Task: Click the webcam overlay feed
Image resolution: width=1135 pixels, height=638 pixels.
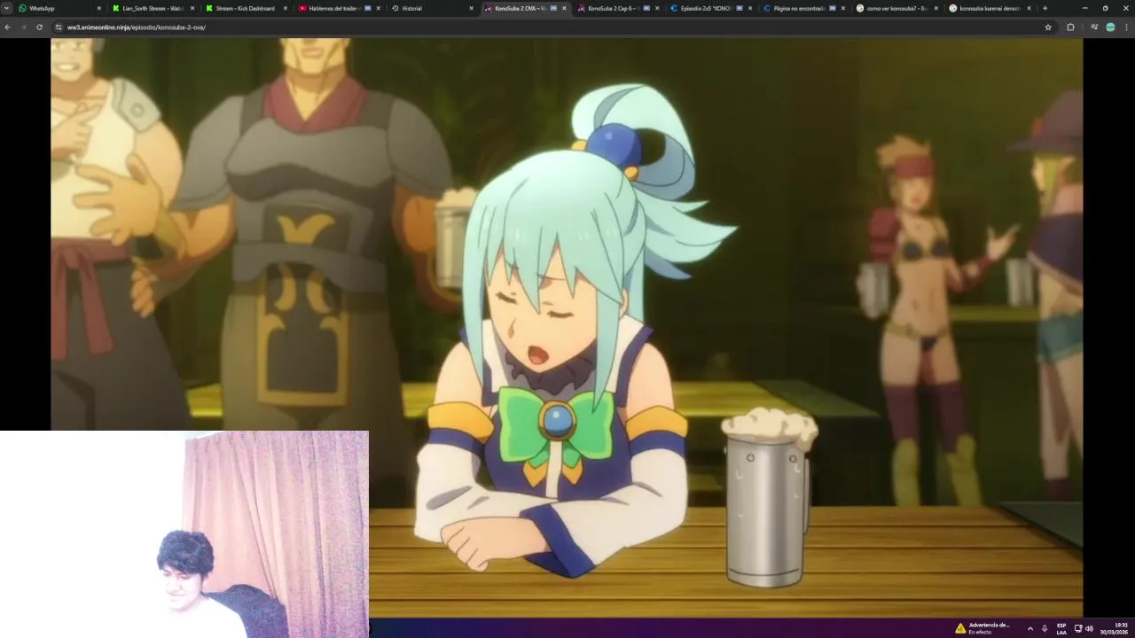Action: pyautogui.click(x=184, y=534)
